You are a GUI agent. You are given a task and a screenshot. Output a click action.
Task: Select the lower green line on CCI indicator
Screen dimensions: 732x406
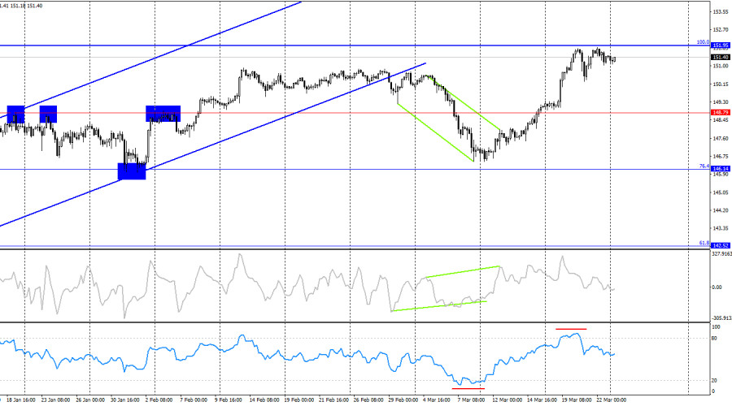click(439, 306)
